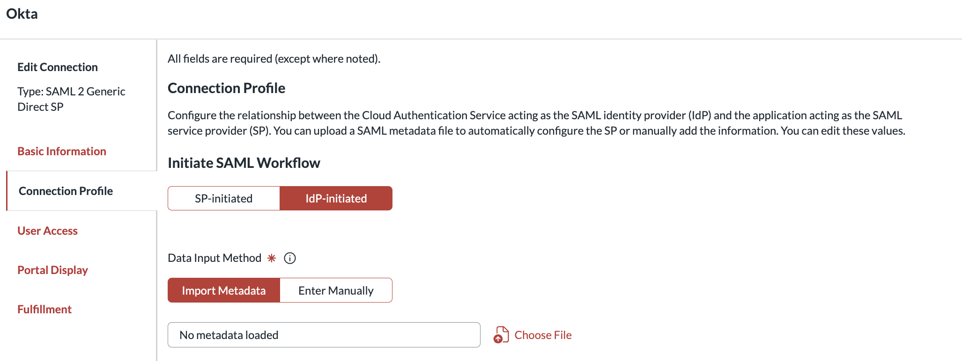Click the Type: SAML 2 Generic Direct SP text
This screenshot has height=361, width=962.
click(x=71, y=99)
